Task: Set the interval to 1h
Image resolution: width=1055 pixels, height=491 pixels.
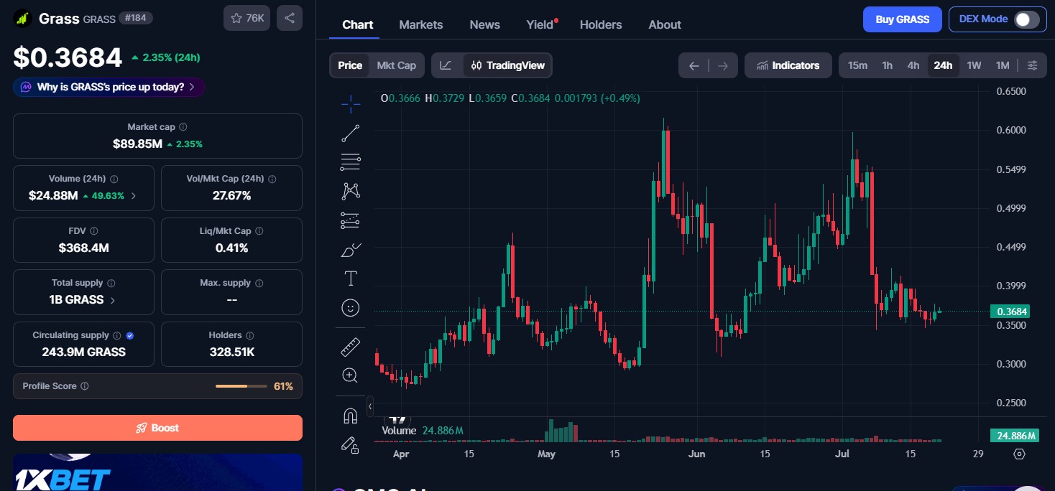Action: [x=888, y=65]
